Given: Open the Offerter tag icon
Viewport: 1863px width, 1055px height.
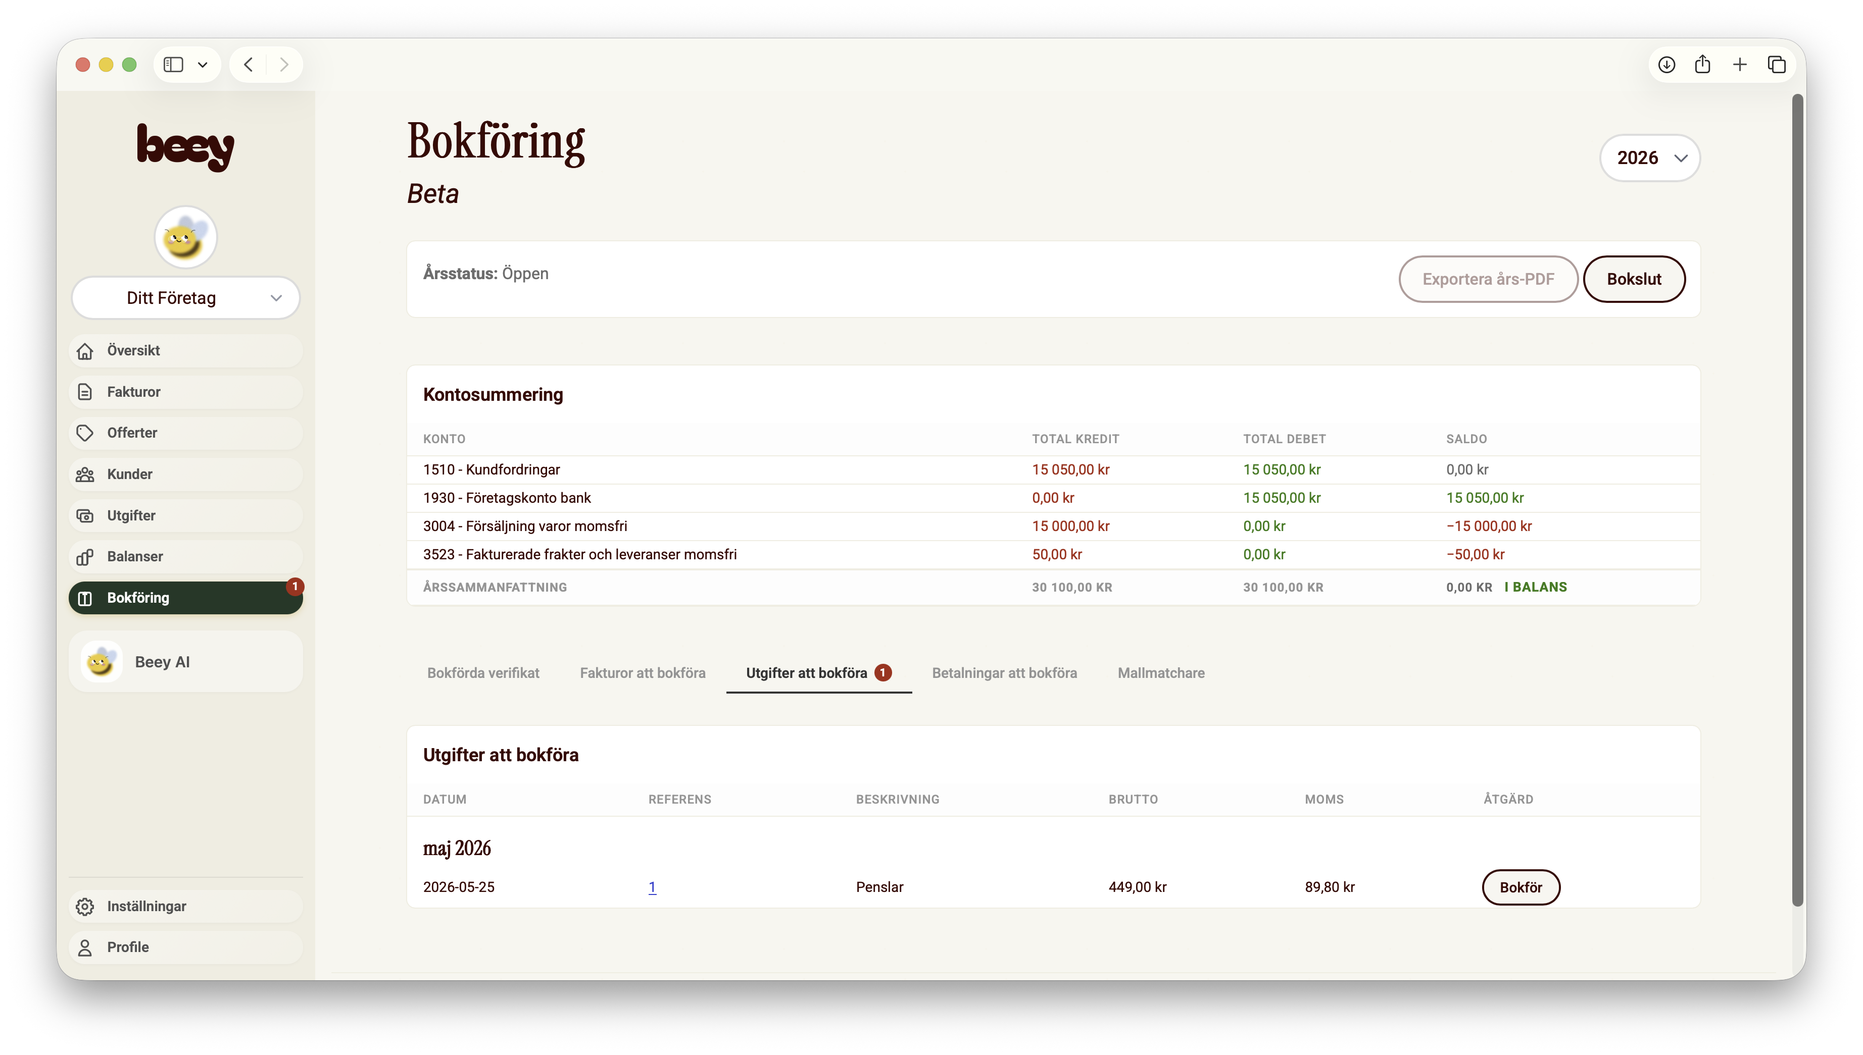Looking at the screenshot, I should pos(85,433).
